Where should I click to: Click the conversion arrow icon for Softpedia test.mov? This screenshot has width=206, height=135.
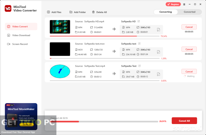pos(114,51)
